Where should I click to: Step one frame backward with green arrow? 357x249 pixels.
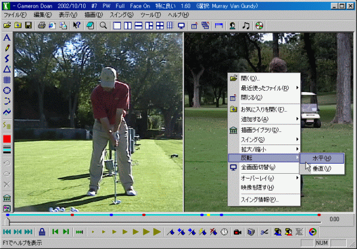[x=56, y=232]
